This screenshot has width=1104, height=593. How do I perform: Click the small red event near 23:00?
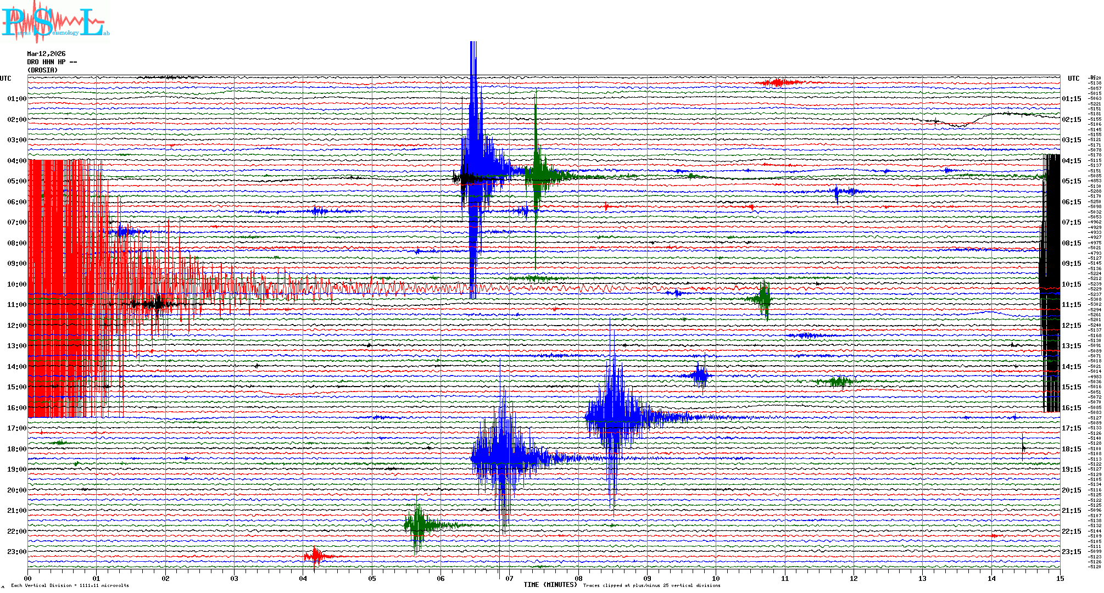(316, 557)
